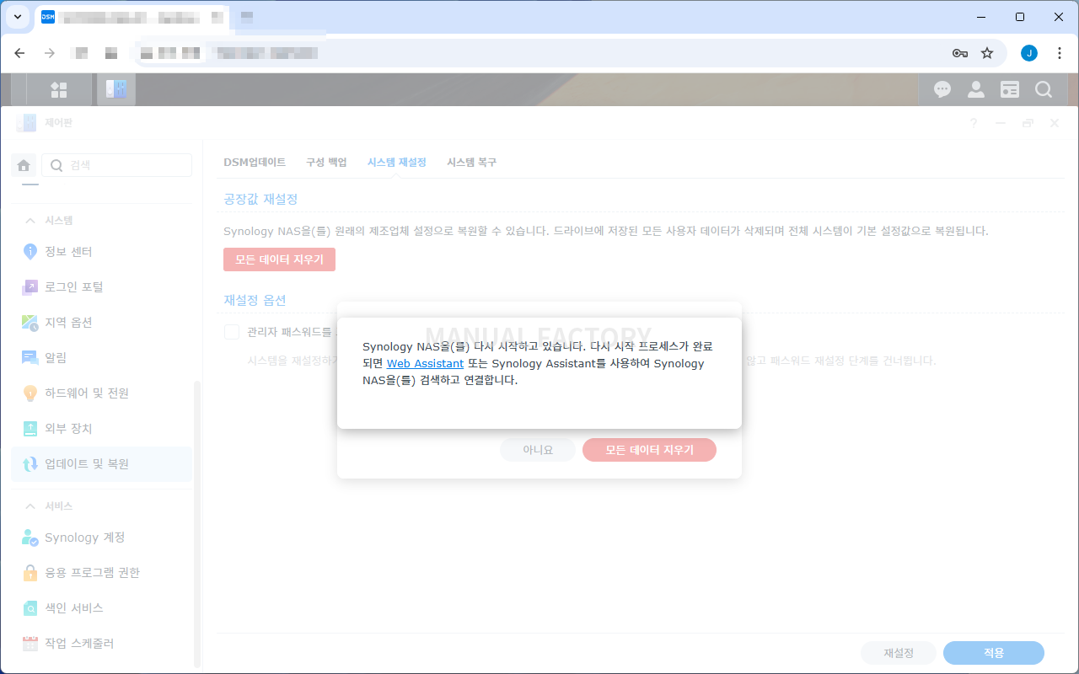Go to Control Panel home icon
The image size is (1079, 674).
pos(24,165)
